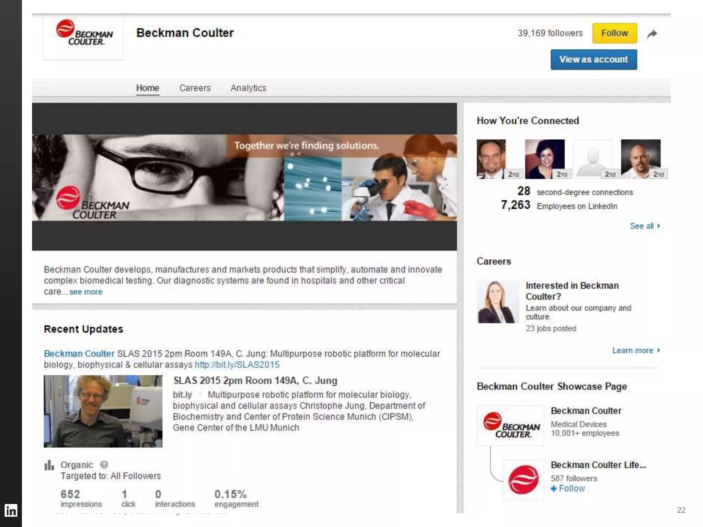The width and height of the screenshot is (703, 527).
Task: Click the help question mark next to Organic
Action: pyautogui.click(x=104, y=465)
